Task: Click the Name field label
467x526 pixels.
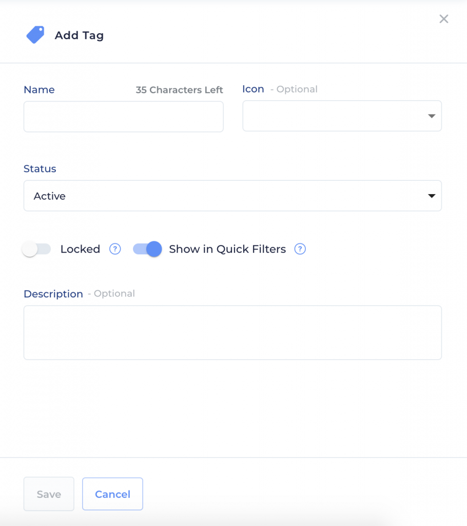Action: 39,89
